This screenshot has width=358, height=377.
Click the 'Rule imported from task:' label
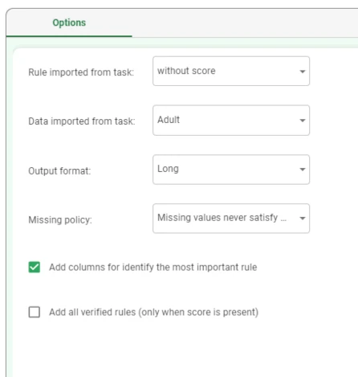(81, 72)
